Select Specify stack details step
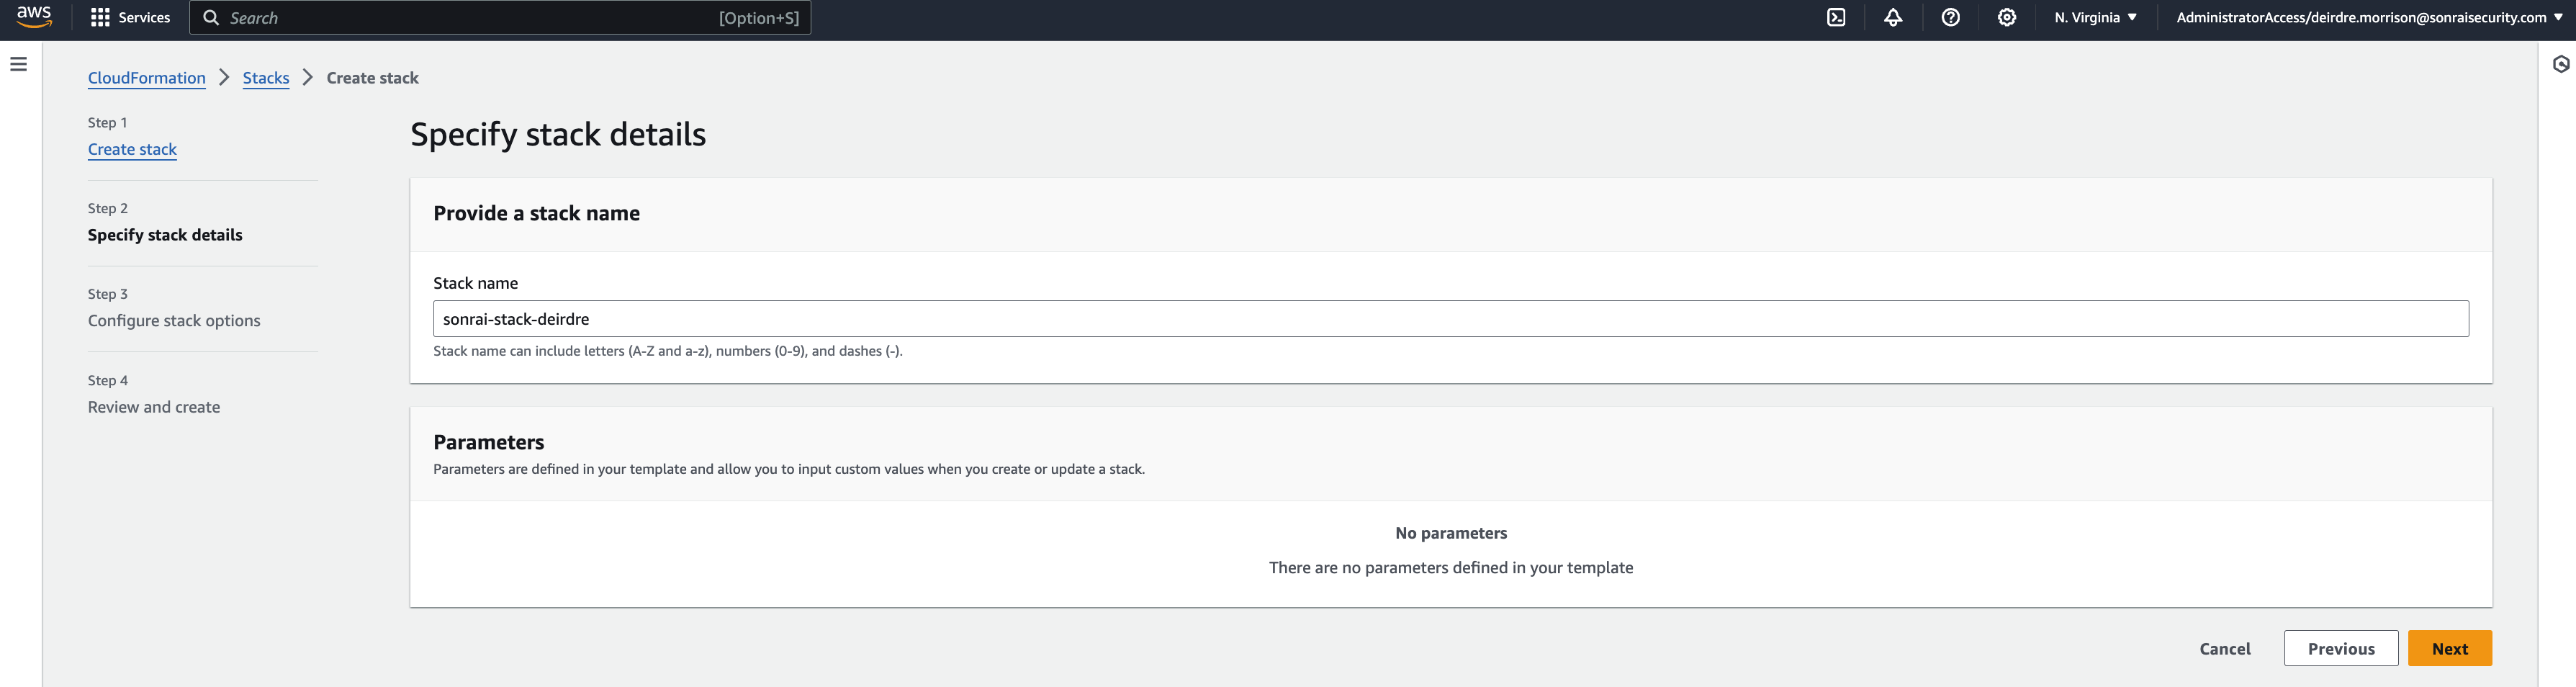The height and width of the screenshot is (687, 2576). pyautogui.click(x=165, y=235)
